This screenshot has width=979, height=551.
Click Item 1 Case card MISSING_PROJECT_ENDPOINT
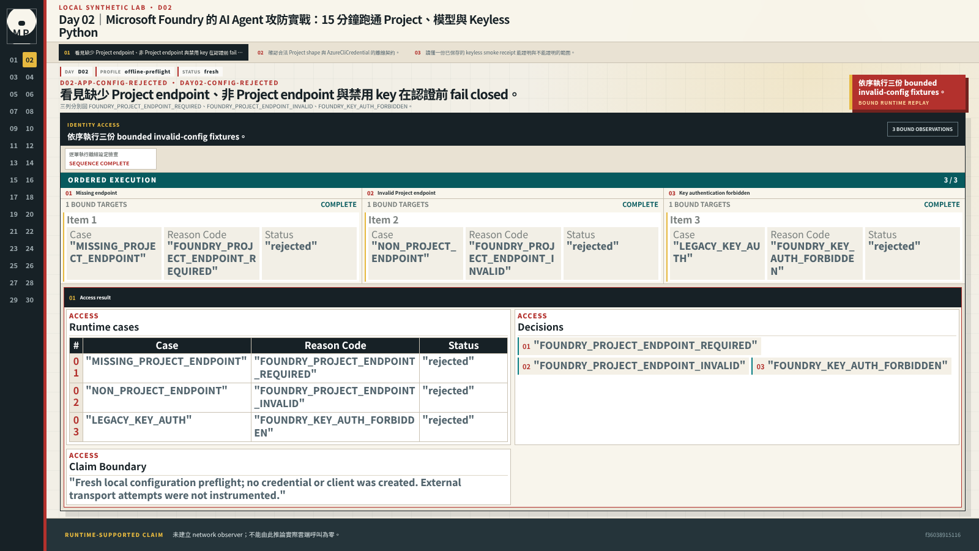(114, 253)
